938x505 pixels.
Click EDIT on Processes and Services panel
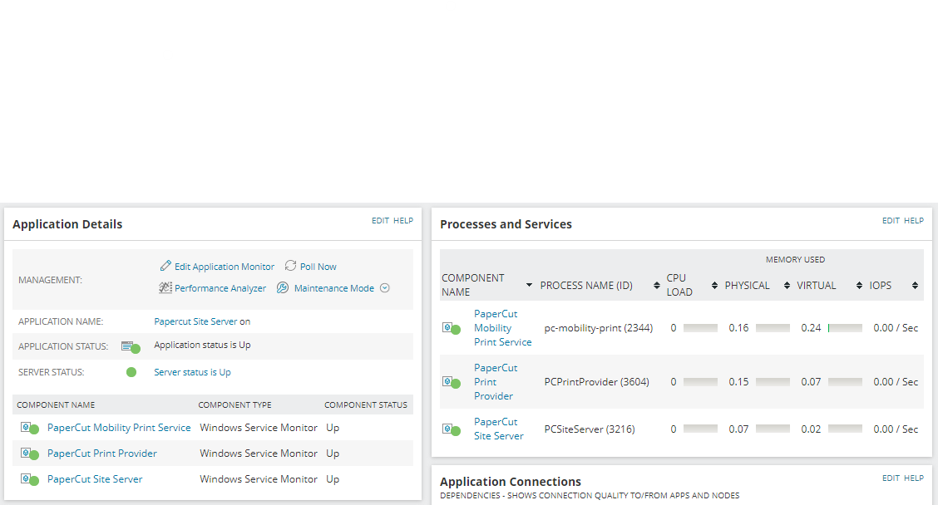point(891,221)
